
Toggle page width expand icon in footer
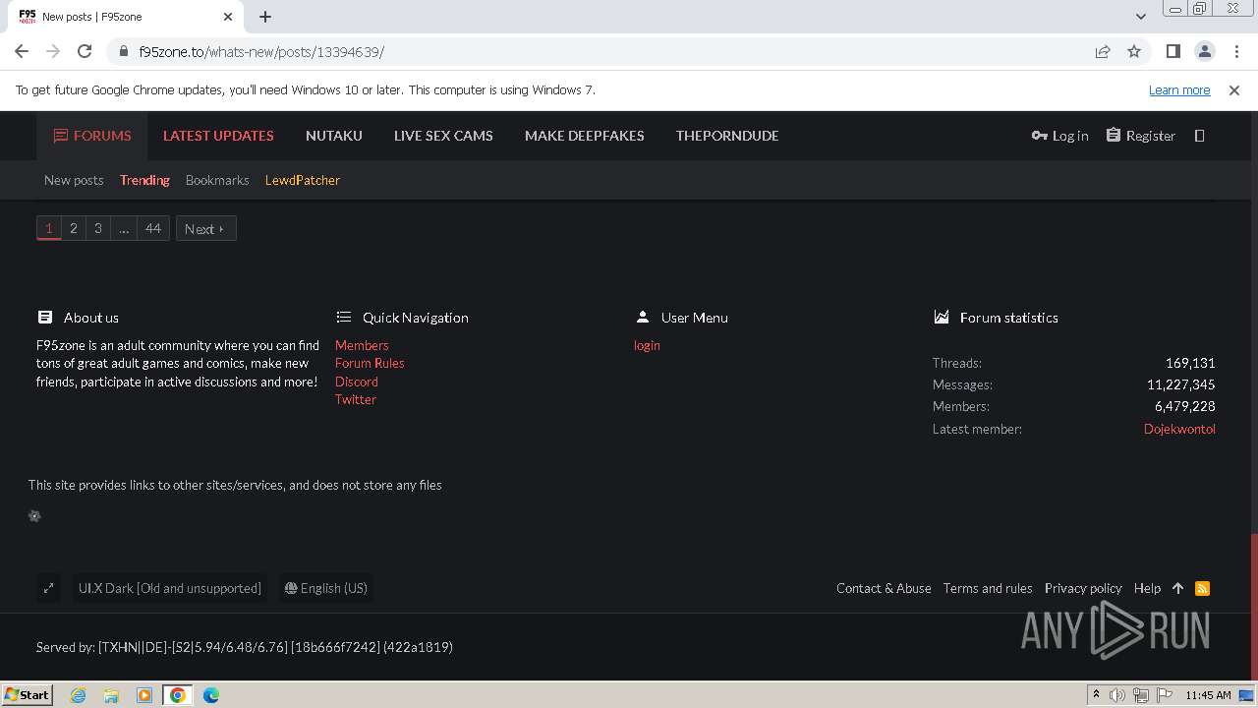pos(48,588)
